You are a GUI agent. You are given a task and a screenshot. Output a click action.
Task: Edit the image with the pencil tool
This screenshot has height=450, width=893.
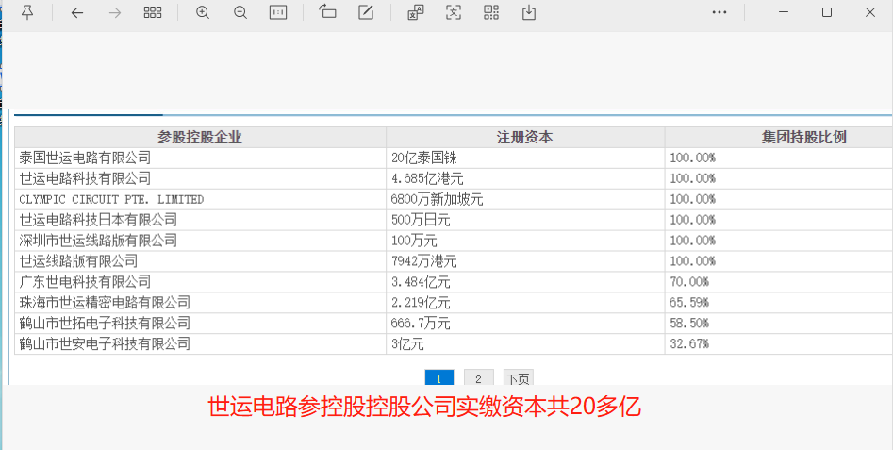pyautogui.click(x=366, y=12)
